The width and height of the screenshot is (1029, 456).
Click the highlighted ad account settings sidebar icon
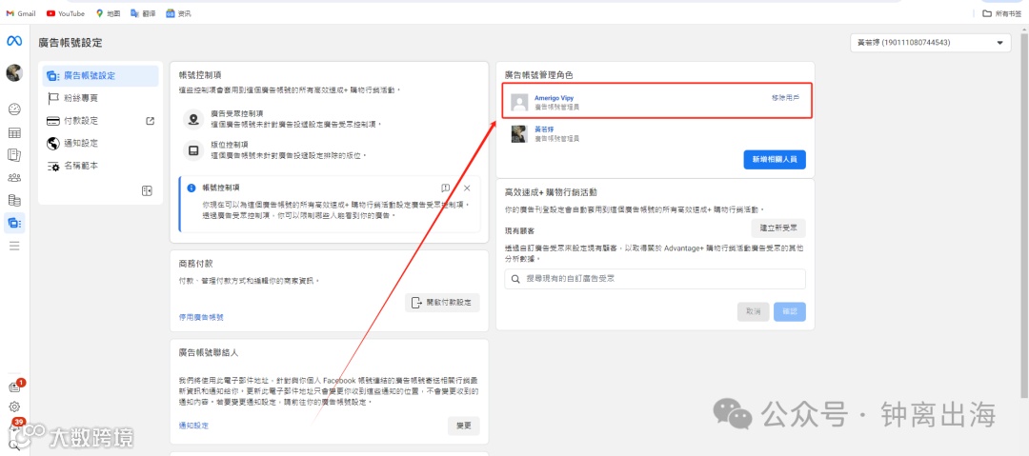point(14,223)
